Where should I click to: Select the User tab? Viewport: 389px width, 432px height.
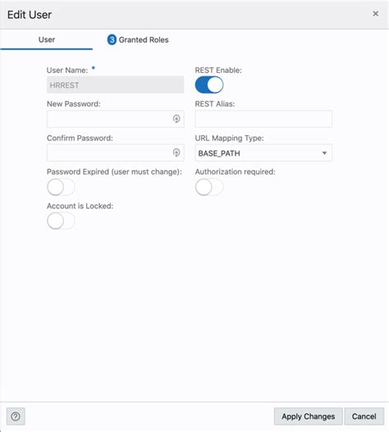tap(46, 39)
